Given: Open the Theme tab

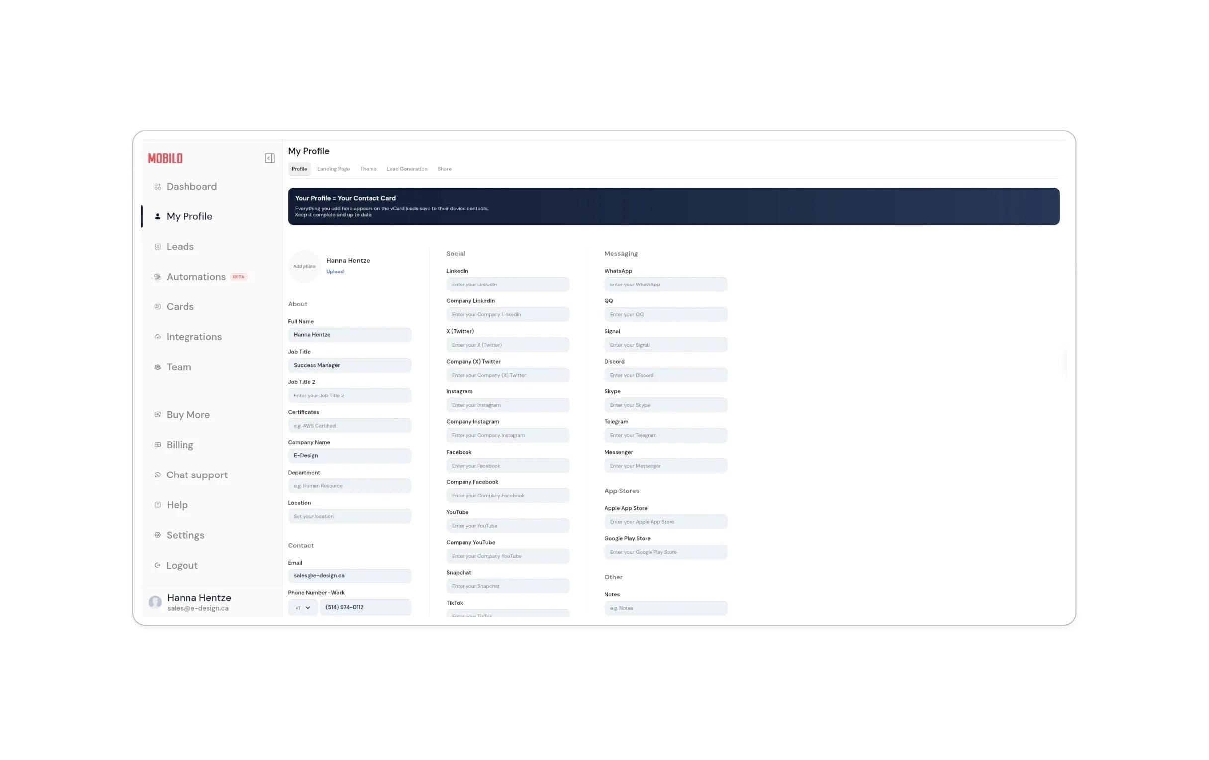Looking at the screenshot, I should pyautogui.click(x=368, y=169).
